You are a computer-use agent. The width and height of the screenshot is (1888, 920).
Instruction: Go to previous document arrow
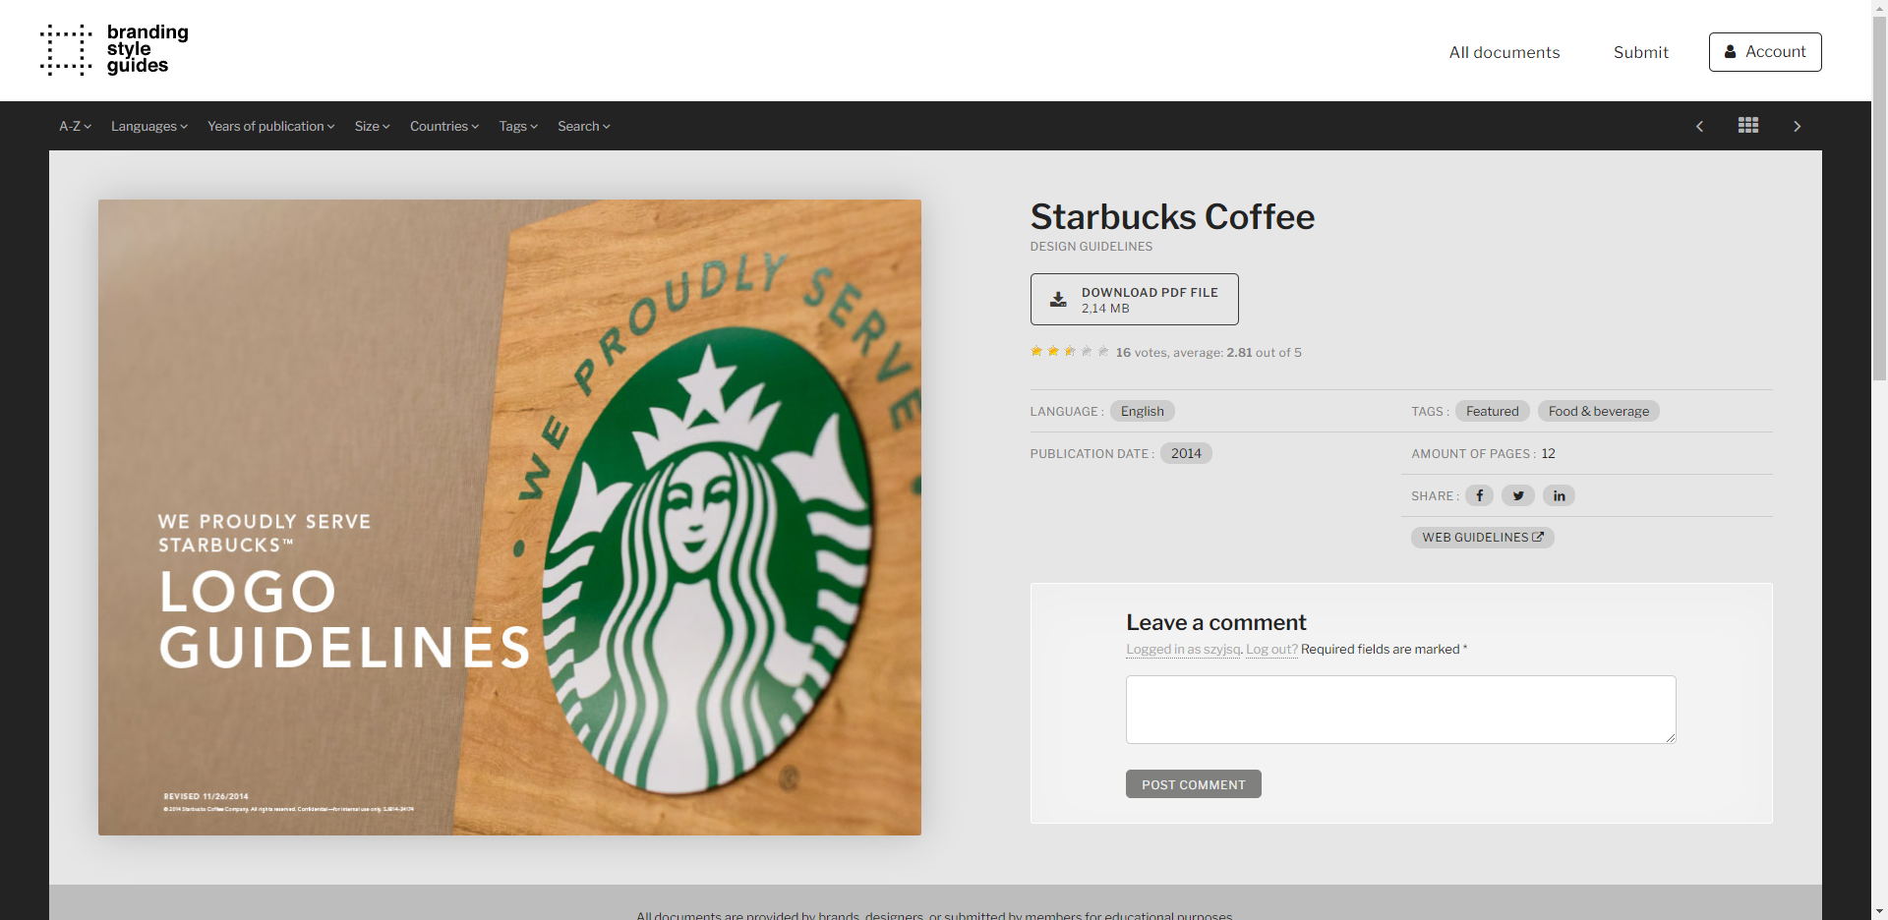1699,126
